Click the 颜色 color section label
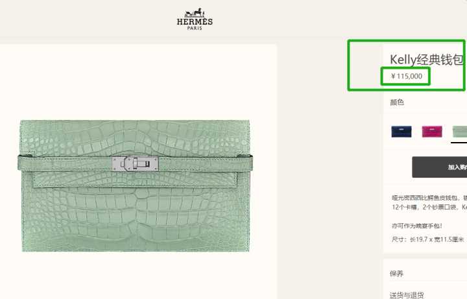This screenshot has height=299, width=467. [x=397, y=102]
